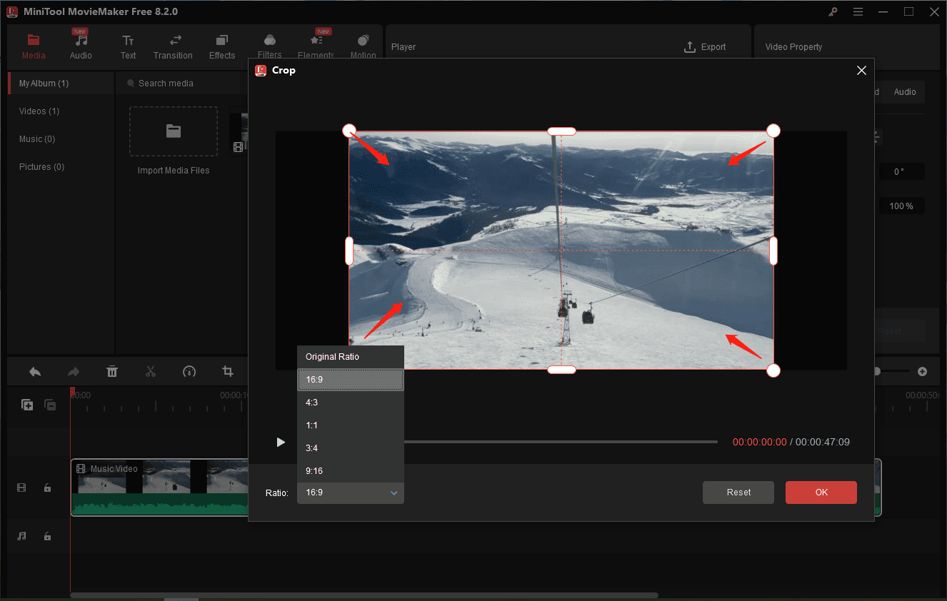Viewport: 947px width, 601px height.
Task: Switch to the Text tab
Action: point(128,46)
